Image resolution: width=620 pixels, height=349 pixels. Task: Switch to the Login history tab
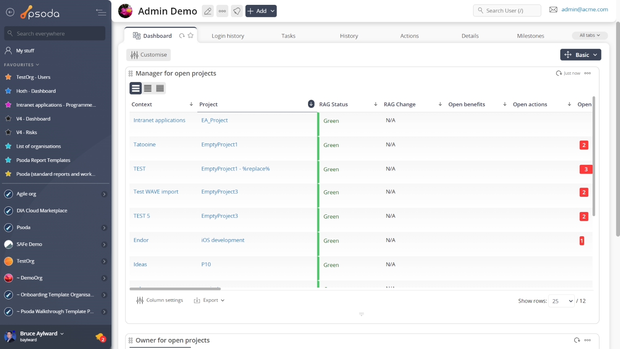coord(228,36)
